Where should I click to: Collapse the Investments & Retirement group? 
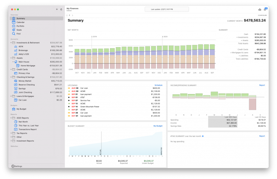11,42
